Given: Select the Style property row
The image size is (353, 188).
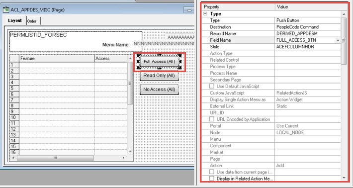Looking at the screenshot, I should coord(271,47).
